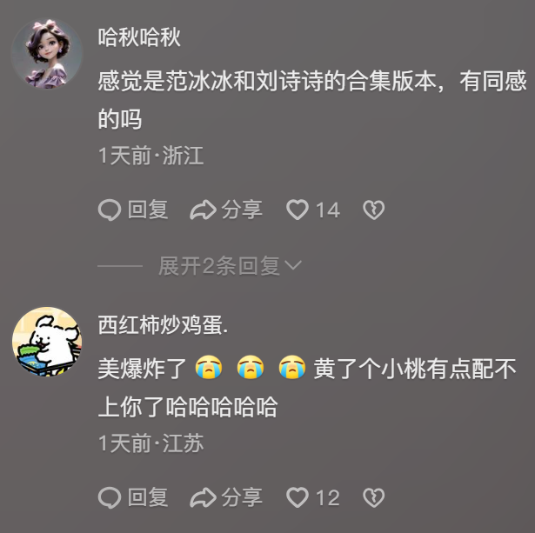Select the comment text mentioning 范冰冰和刘诗诗

(x=312, y=100)
